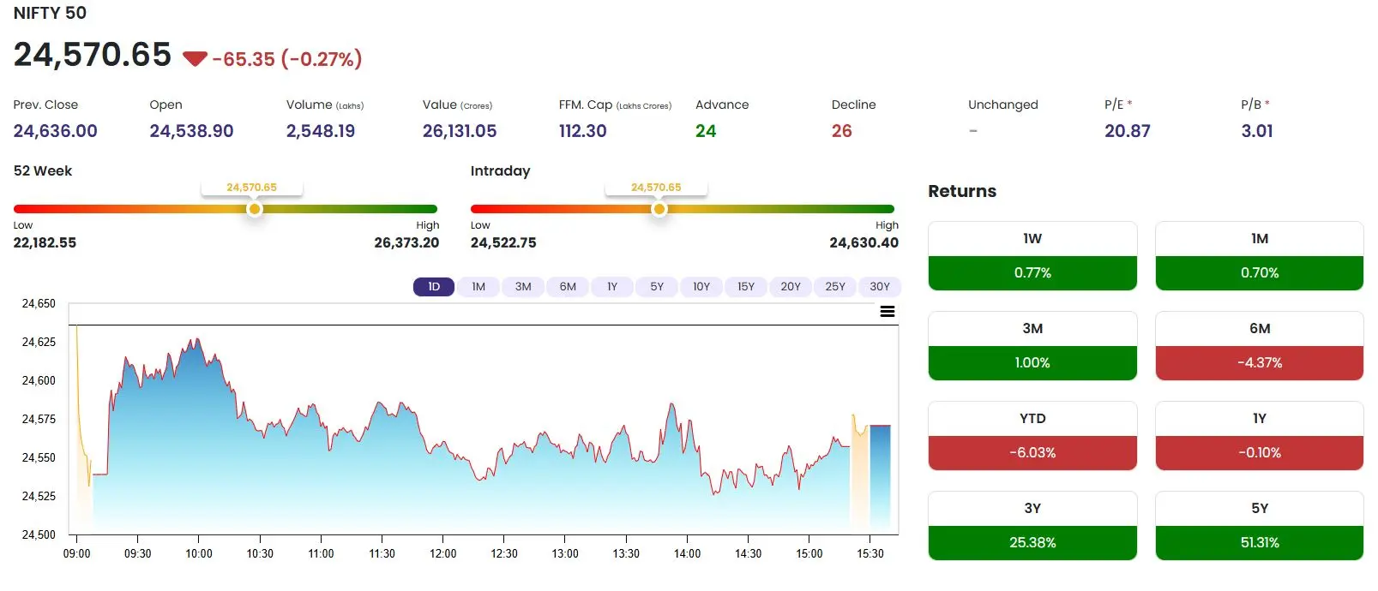This screenshot has width=1378, height=591.
Task: Click the NIFTY 50 index title
Action: 50,13
